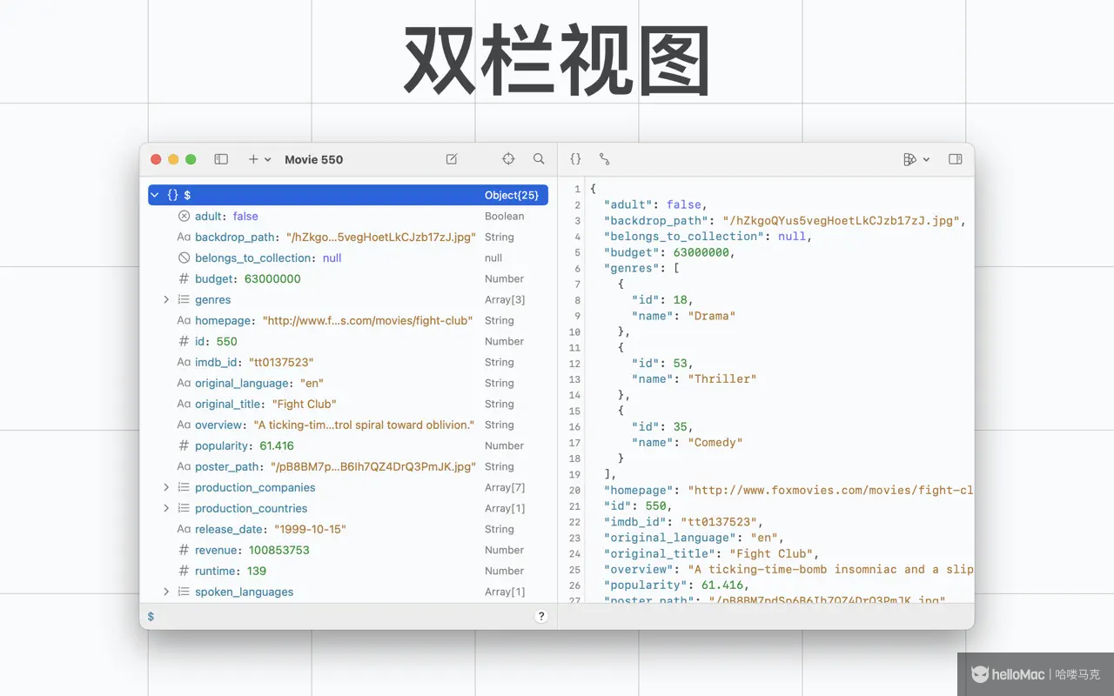1114x696 pixels.
Task: Click "Comedy" in the JSON code
Action: coord(715,442)
